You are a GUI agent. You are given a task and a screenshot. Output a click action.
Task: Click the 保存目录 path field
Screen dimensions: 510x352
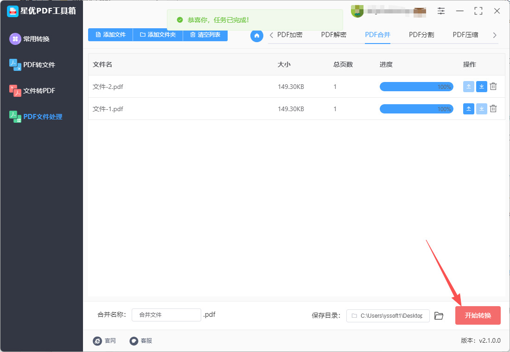(x=388, y=315)
